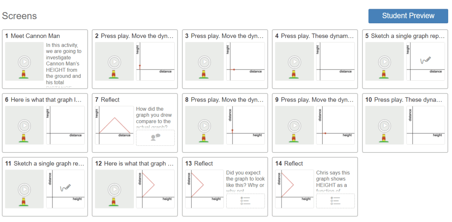The image size is (452, 222).
Task: Open Student Preview
Action: point(407,16)
